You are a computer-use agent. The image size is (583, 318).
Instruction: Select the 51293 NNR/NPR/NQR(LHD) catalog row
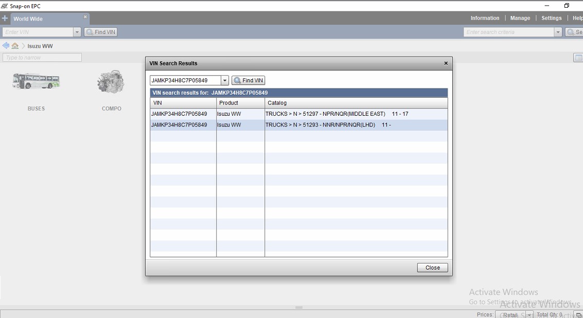(299, 125)
